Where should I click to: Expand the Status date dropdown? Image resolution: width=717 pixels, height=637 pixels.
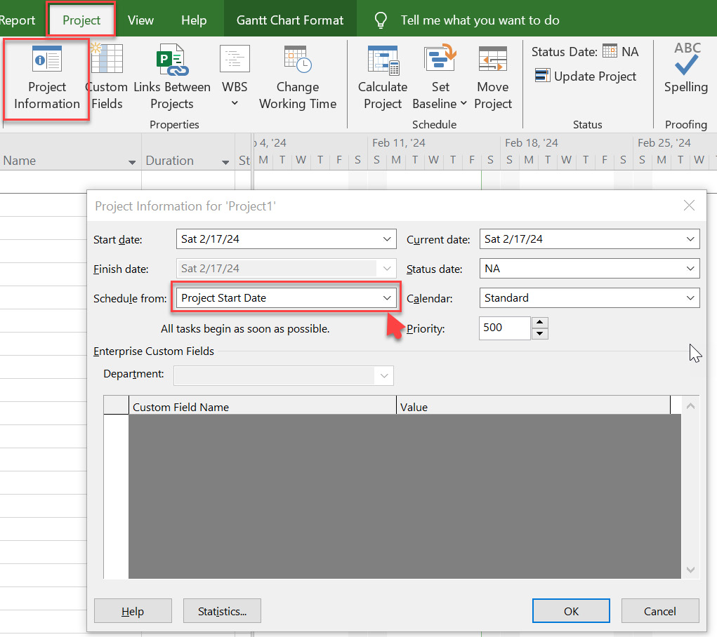tap(690, 268)
